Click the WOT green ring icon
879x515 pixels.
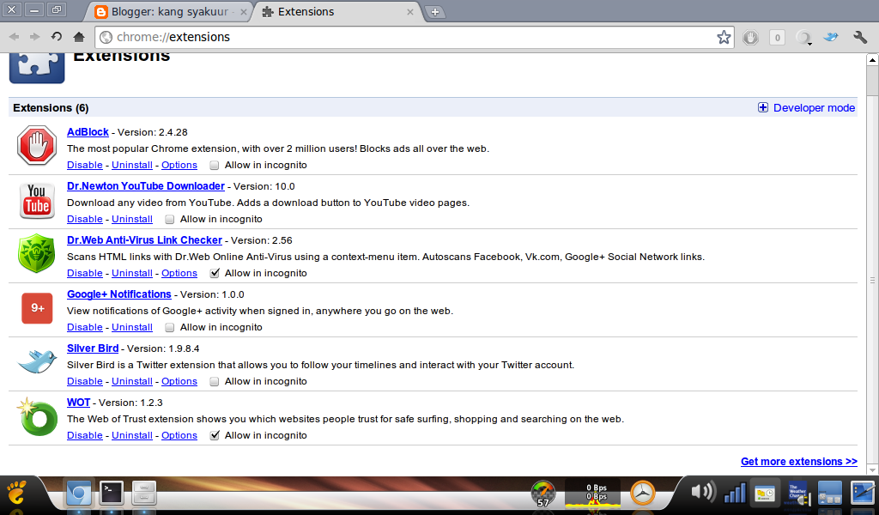coord(37,416)
